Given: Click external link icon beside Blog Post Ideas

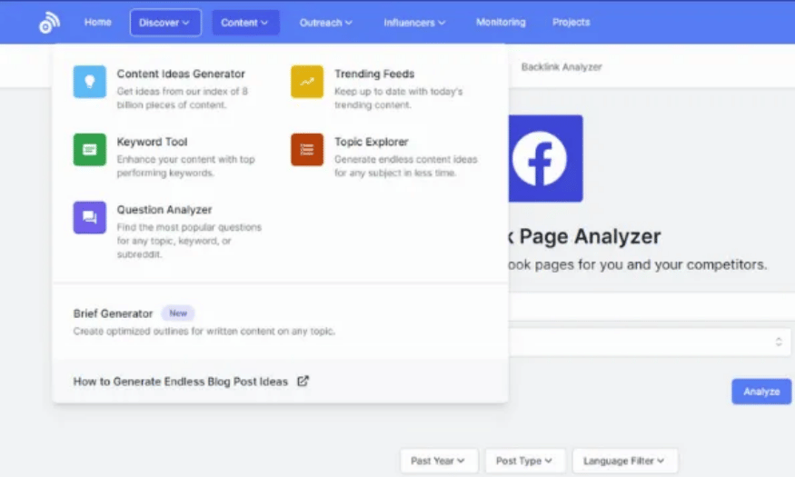Looking at the screenshot, I should (303, 381).
